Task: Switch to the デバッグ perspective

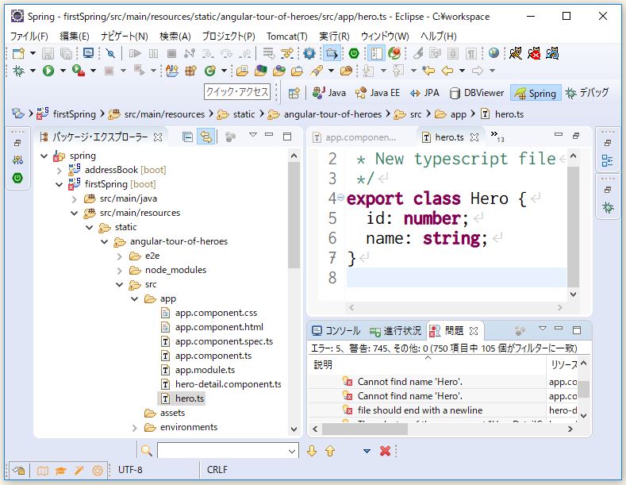Action: coord(586,93)
